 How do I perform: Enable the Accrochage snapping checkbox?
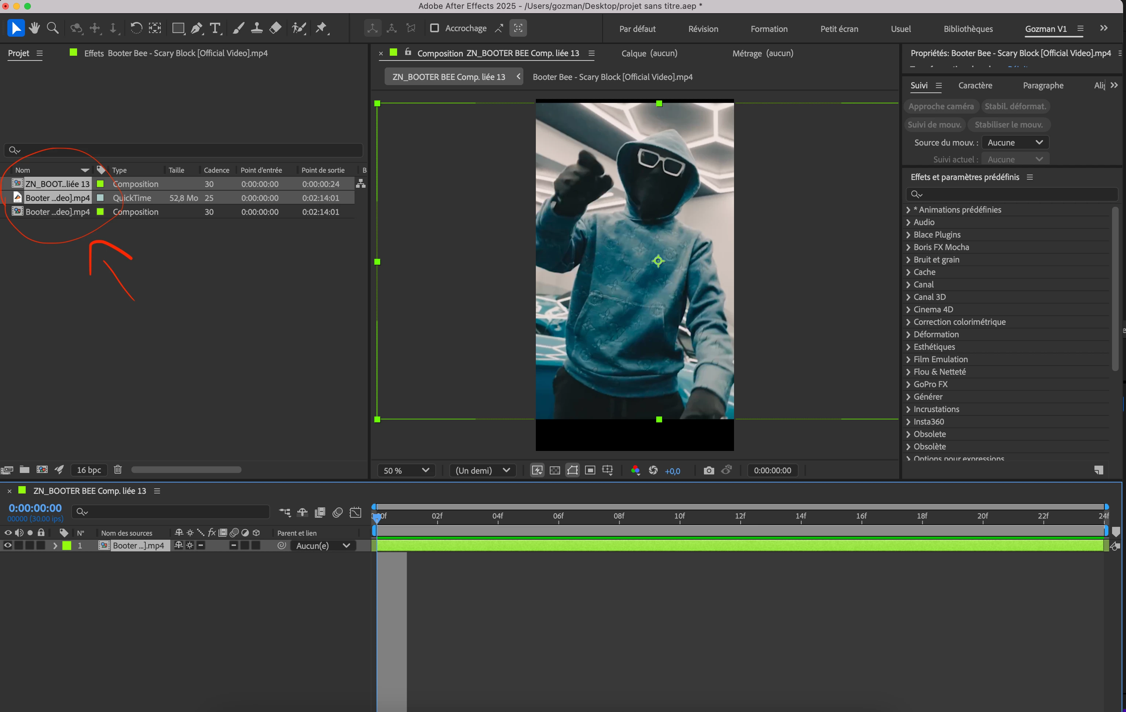pyautogui.click(x=435, y=28)
